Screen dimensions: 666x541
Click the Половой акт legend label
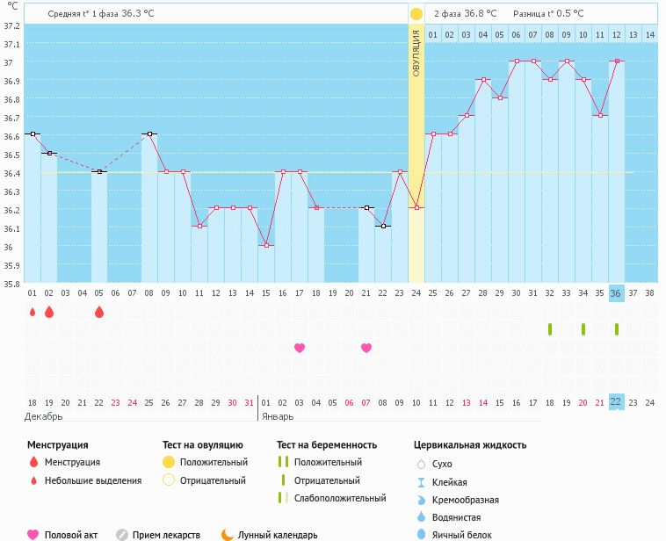[71, 535]
